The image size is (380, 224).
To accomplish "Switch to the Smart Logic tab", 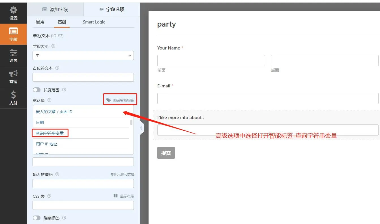I will pos(94,22).
